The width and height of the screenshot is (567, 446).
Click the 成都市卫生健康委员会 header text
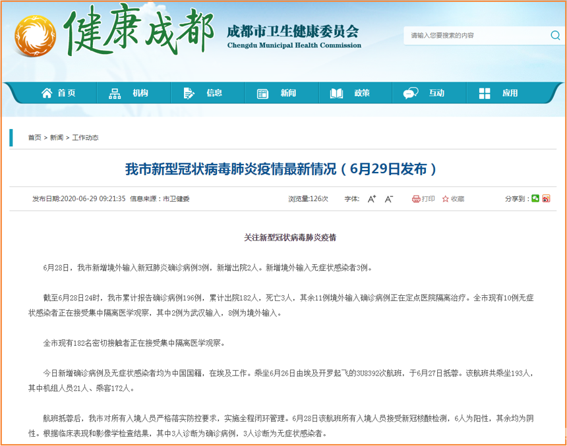pos(293,32)
